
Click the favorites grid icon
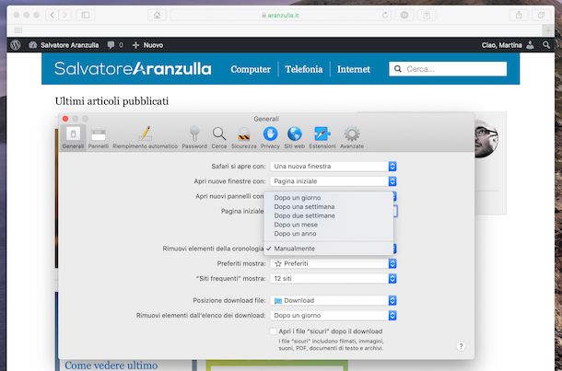(18, 30)
